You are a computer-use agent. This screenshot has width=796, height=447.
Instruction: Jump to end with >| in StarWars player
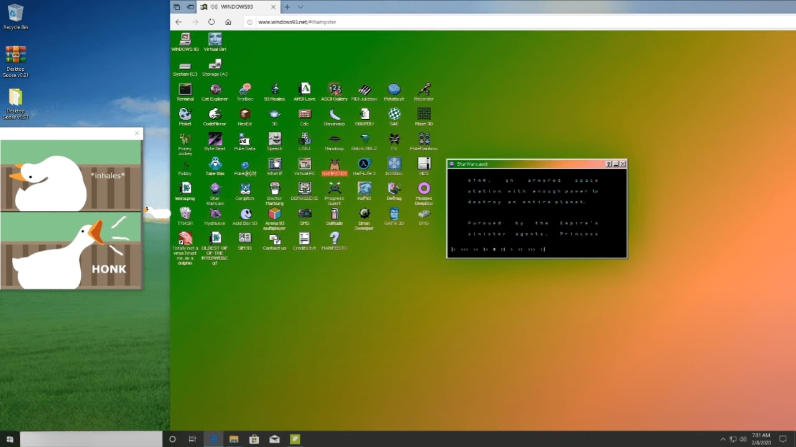(542, 250)
